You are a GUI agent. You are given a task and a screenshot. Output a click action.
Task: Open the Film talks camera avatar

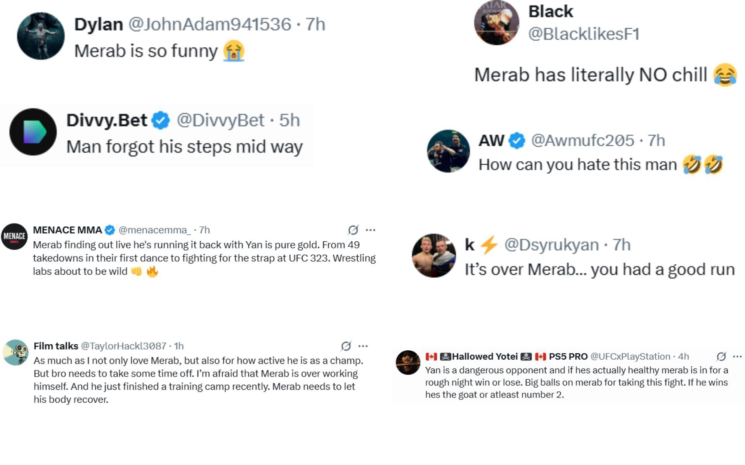(16, 353)
